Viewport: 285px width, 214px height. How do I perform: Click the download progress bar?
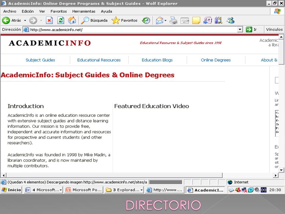point(165,182)
